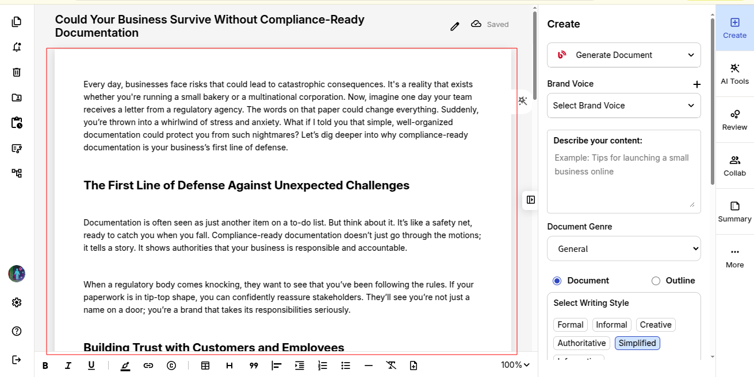Click the Describe your content text box
Screen dimensions: 754x377
[623, 178]
